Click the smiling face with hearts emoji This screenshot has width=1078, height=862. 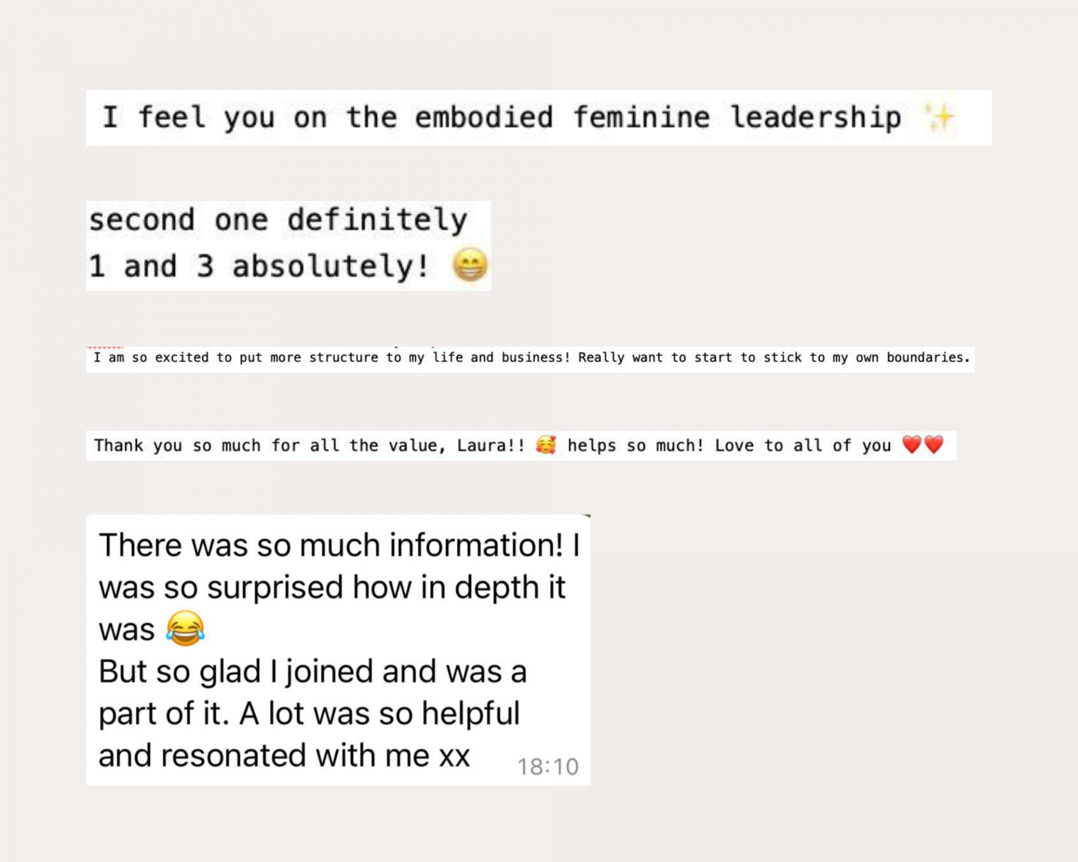point(546,445)
